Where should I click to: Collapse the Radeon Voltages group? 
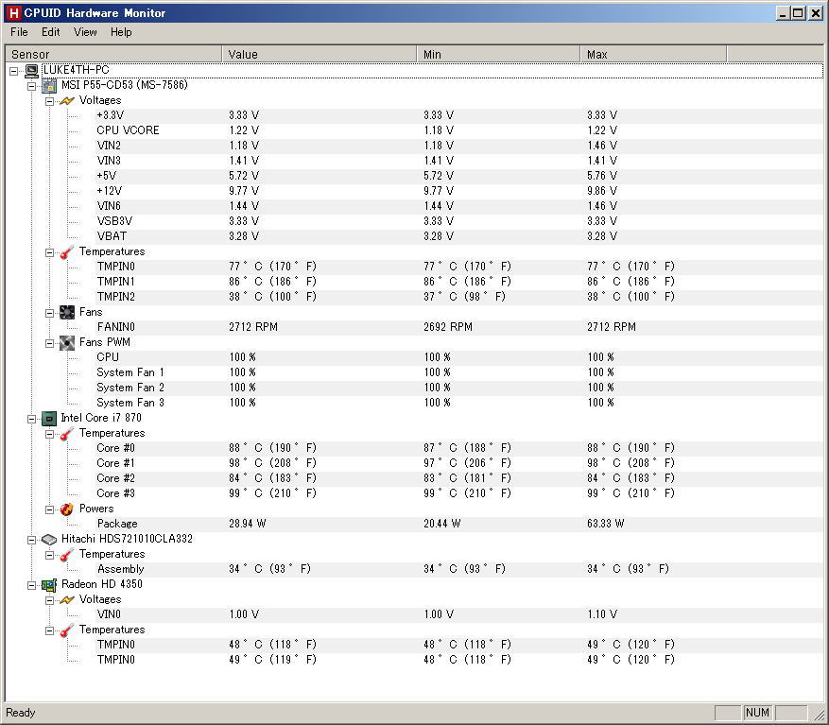tap(50, 600)
